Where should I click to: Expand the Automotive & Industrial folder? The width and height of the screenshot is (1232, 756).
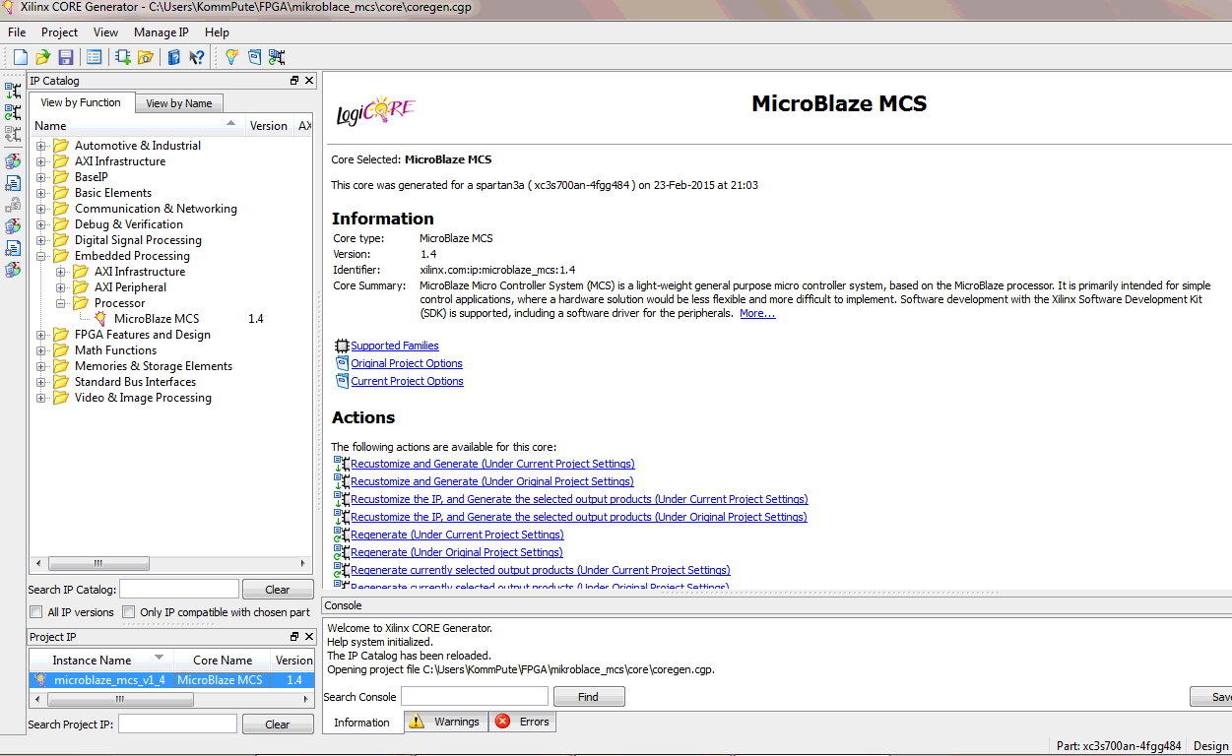coord(41,146)
